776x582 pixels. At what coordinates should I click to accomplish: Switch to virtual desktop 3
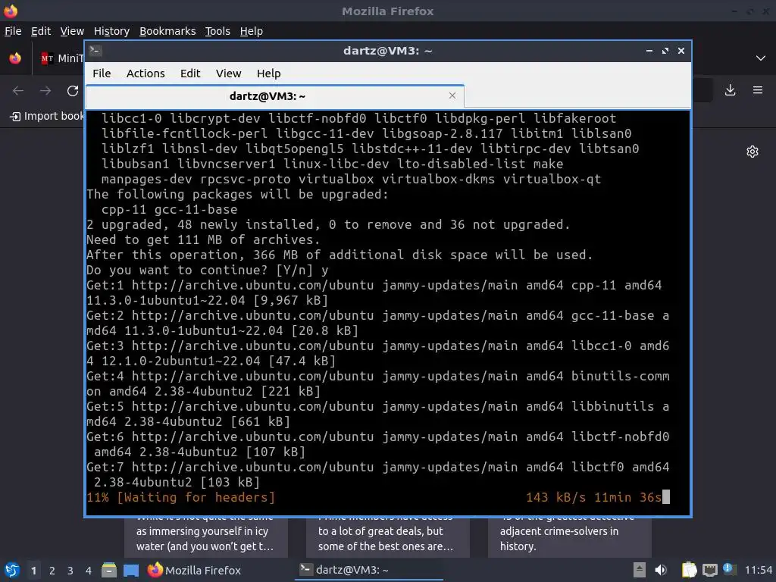(x=70, y=571)
